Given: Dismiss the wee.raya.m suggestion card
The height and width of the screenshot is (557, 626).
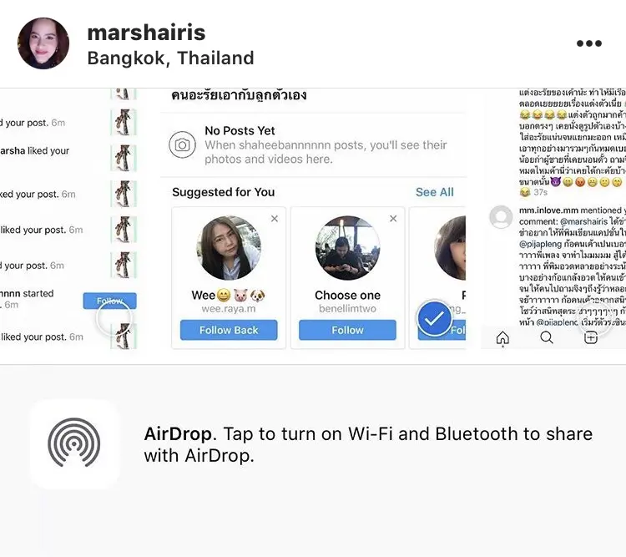Looking at the screenshot, I should (275, 219).
